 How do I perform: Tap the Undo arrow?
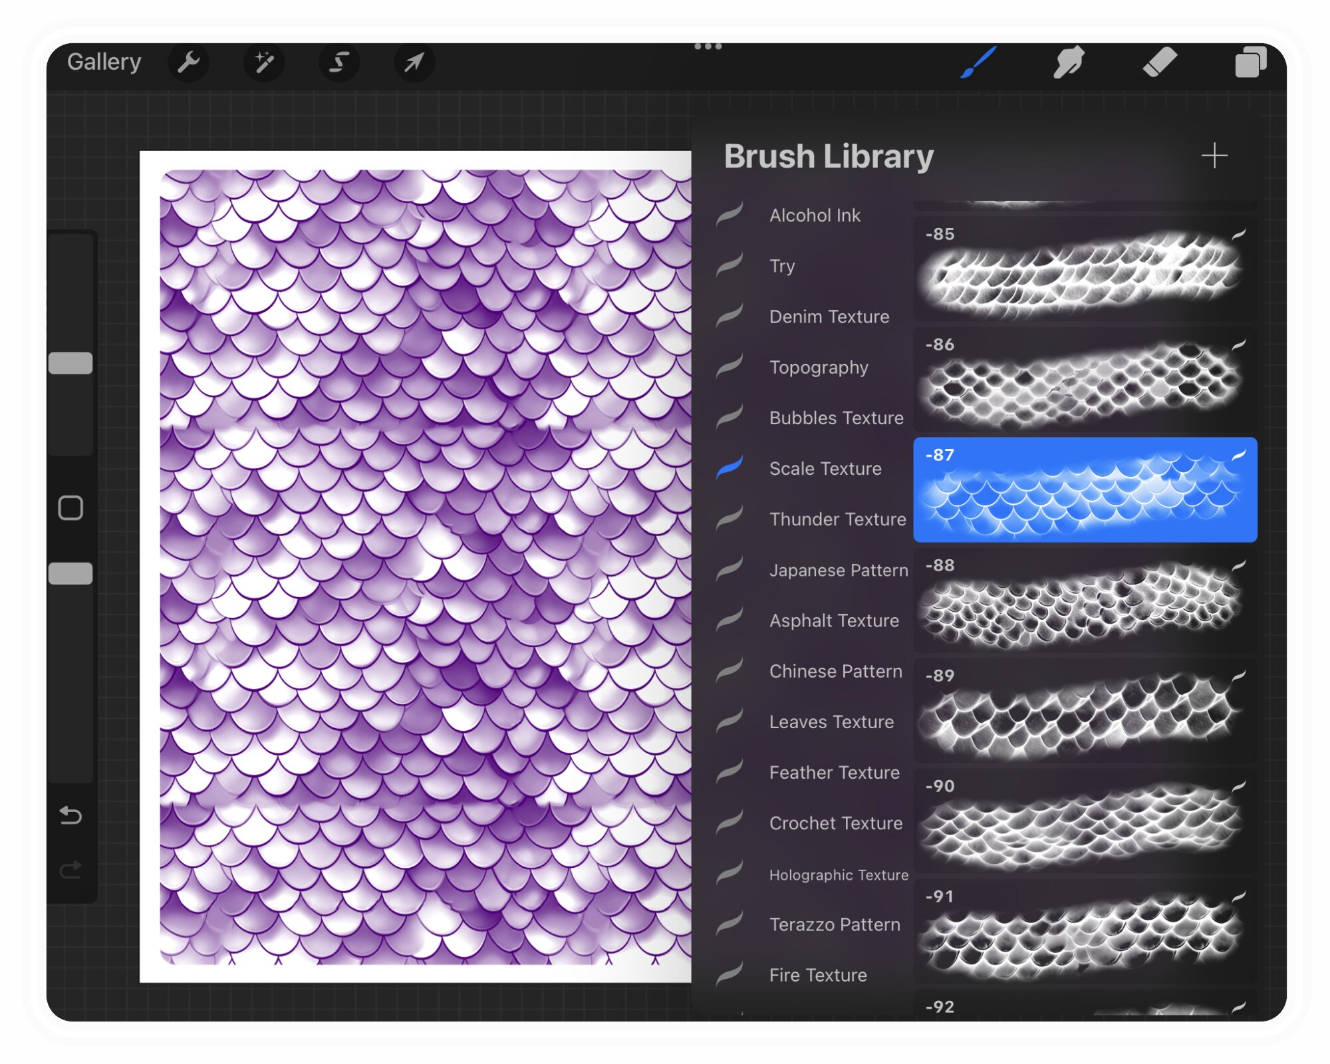[70, 815]
